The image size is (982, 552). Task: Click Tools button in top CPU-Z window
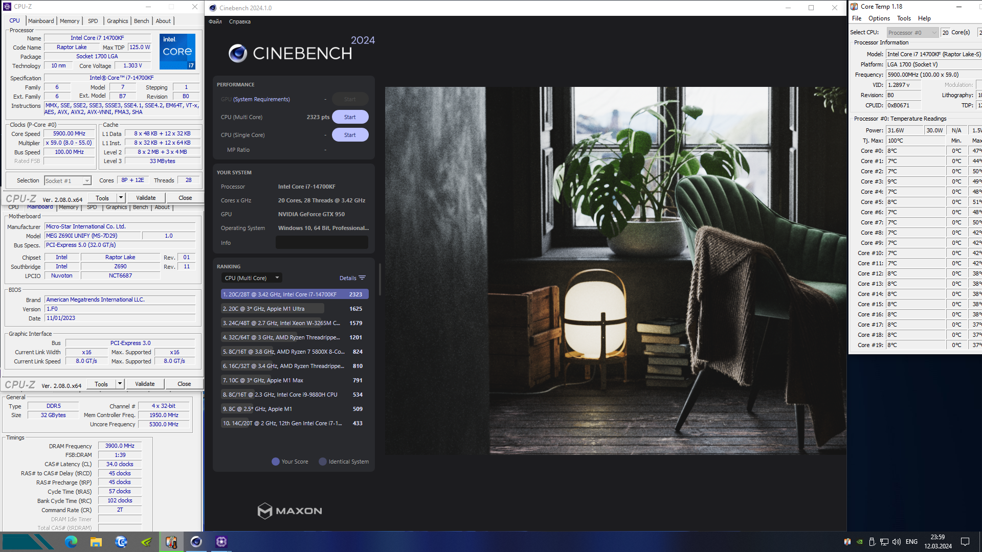(x=102, y=198)
